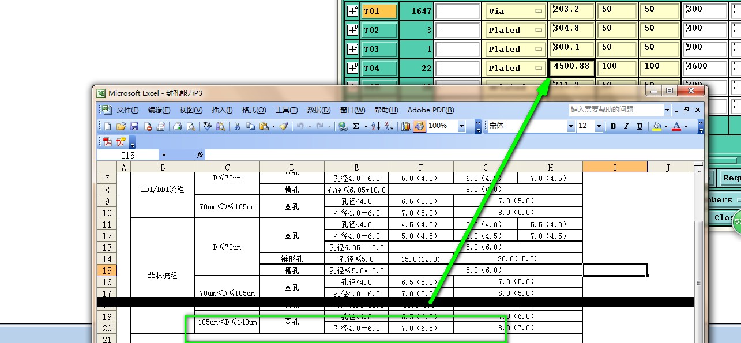Click the Italic I formatting icon
741x343 pixels.
(x=626, y=126)
